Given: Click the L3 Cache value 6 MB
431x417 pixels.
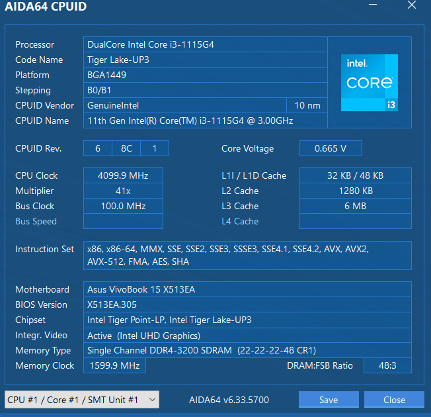Looking at the screenshot, I should (x=356, y=206).
